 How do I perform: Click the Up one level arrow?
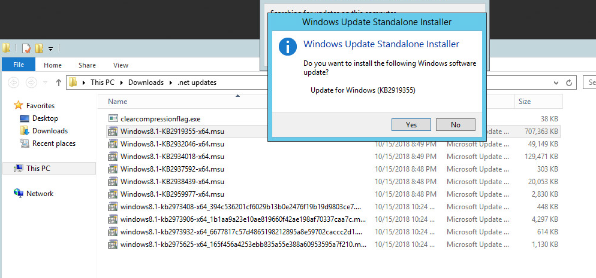(59, 82)
